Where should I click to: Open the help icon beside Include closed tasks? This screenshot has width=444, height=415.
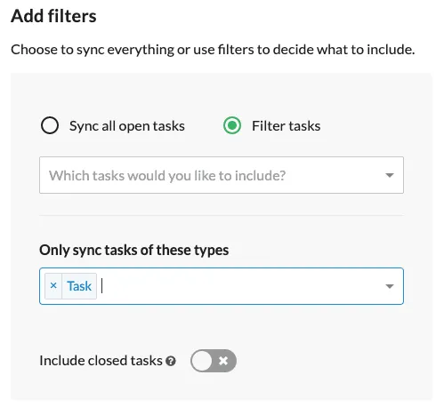[x=171, y=361]
